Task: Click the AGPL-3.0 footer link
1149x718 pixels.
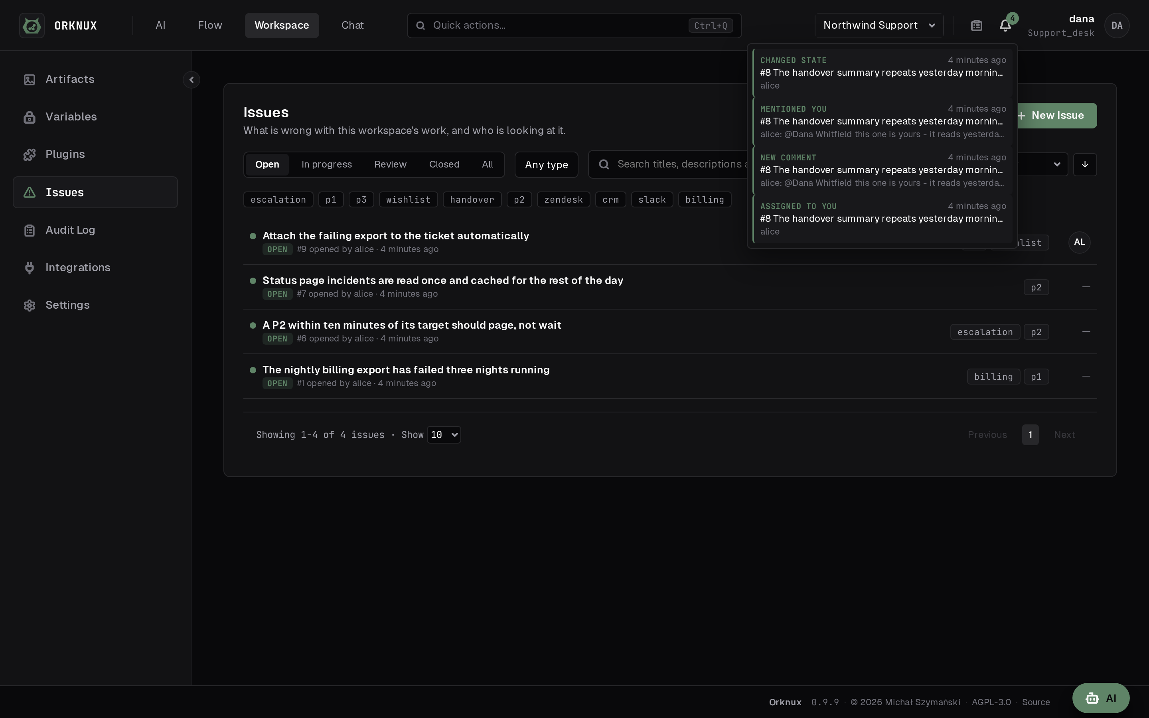Action: click(x=991, y=702)
